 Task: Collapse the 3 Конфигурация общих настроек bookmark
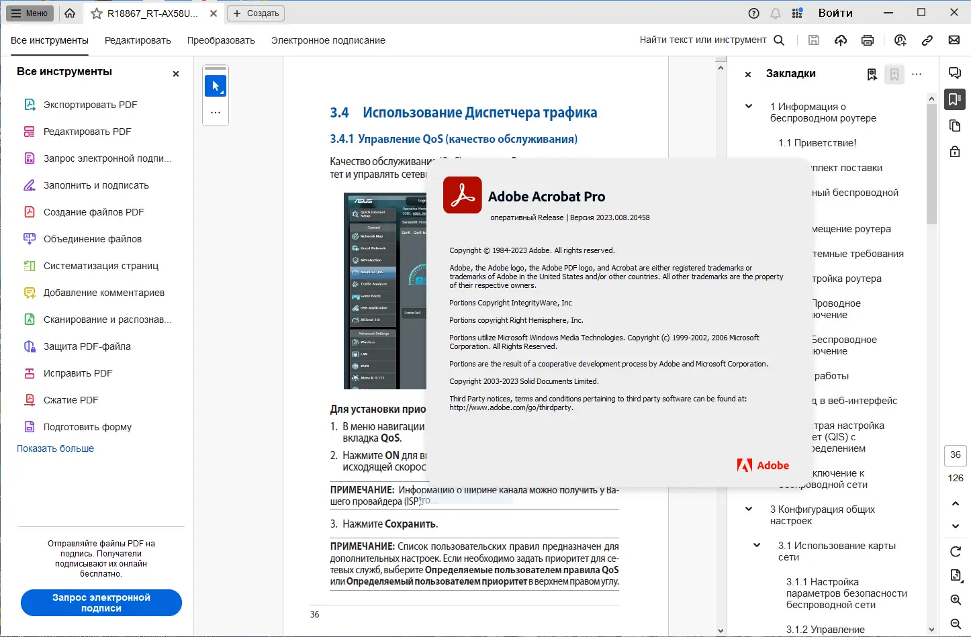pos(749,509)
